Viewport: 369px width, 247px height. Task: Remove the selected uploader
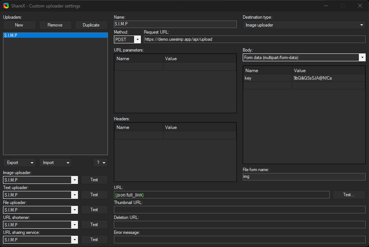click(55, 25)
